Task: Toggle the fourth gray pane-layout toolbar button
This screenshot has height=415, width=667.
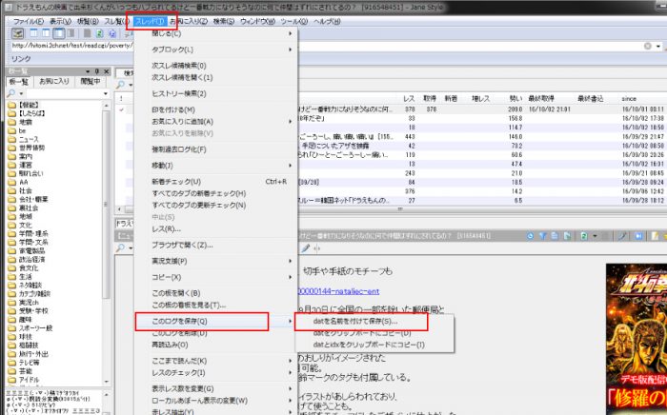Action: point(71,33)
